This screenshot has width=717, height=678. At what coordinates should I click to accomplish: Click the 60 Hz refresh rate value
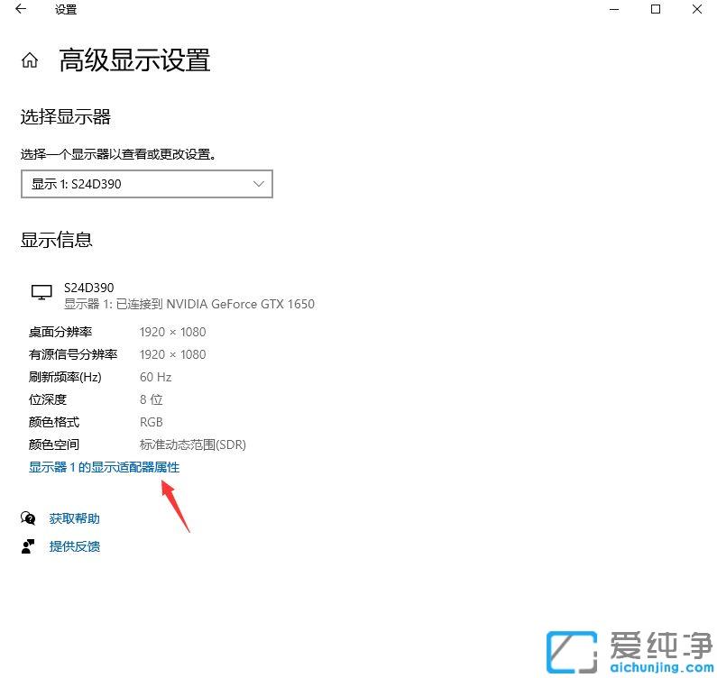pyautogui.click(x=155, y=377)
